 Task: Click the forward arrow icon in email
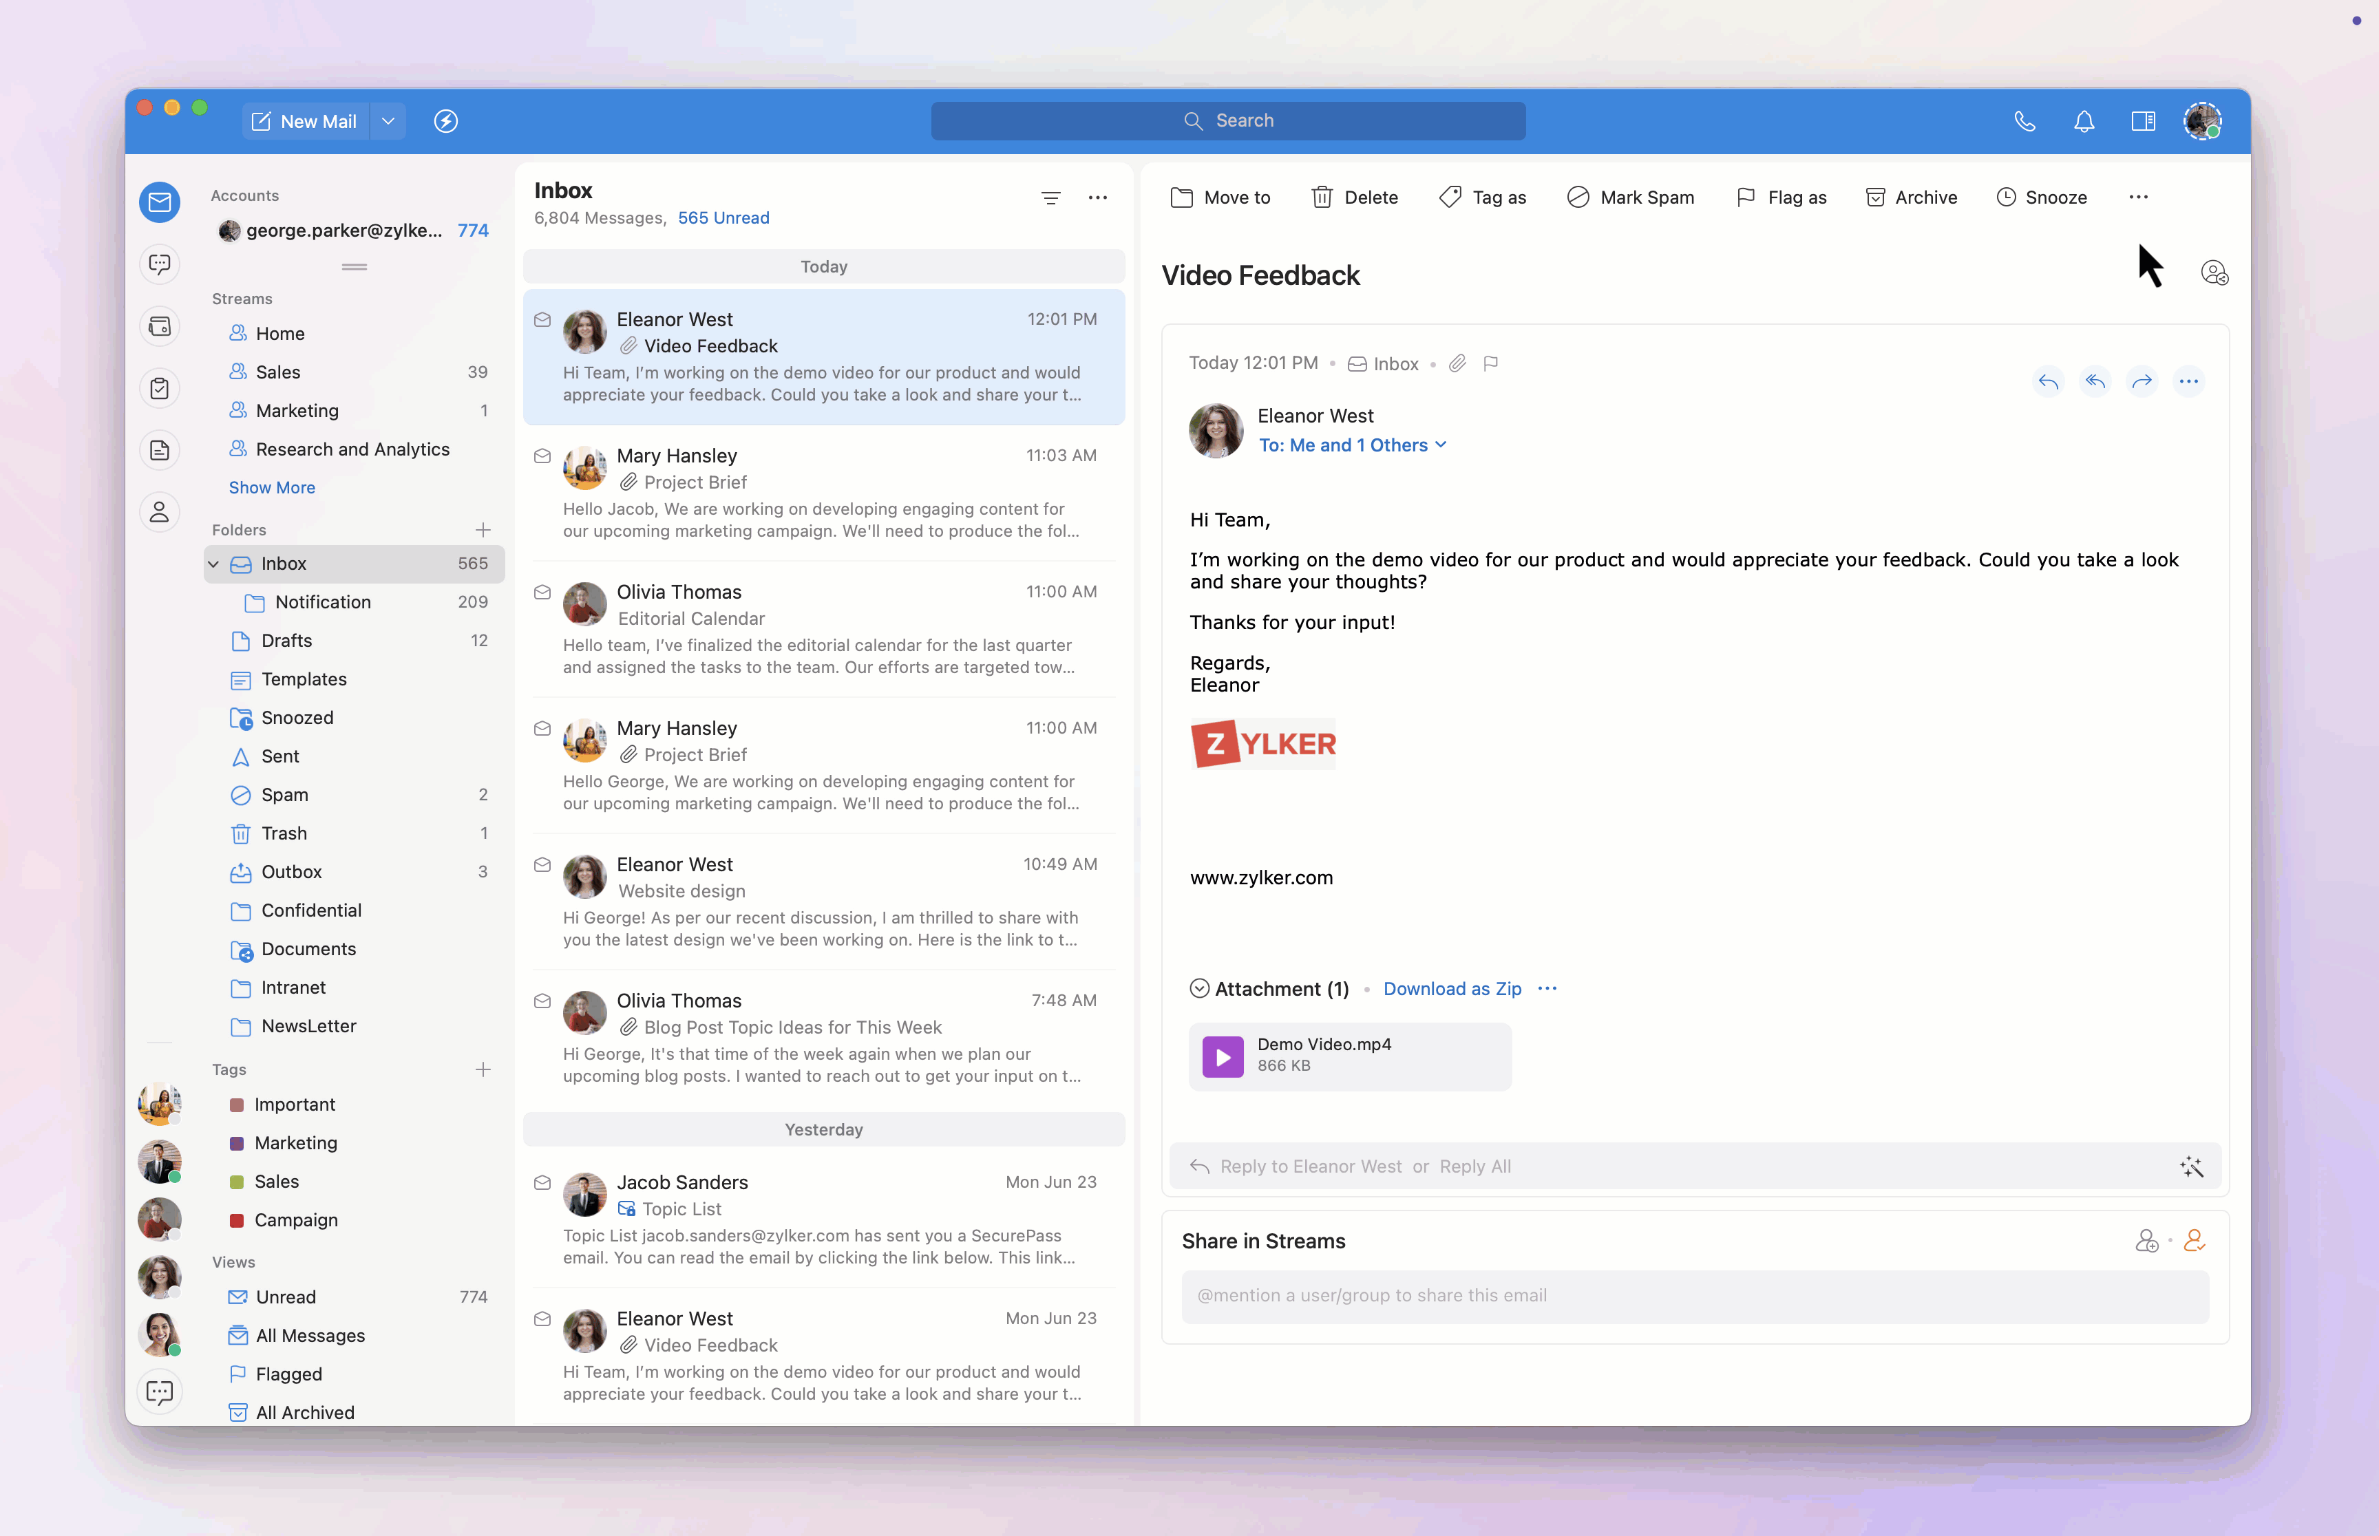[x=2142, y=381]
